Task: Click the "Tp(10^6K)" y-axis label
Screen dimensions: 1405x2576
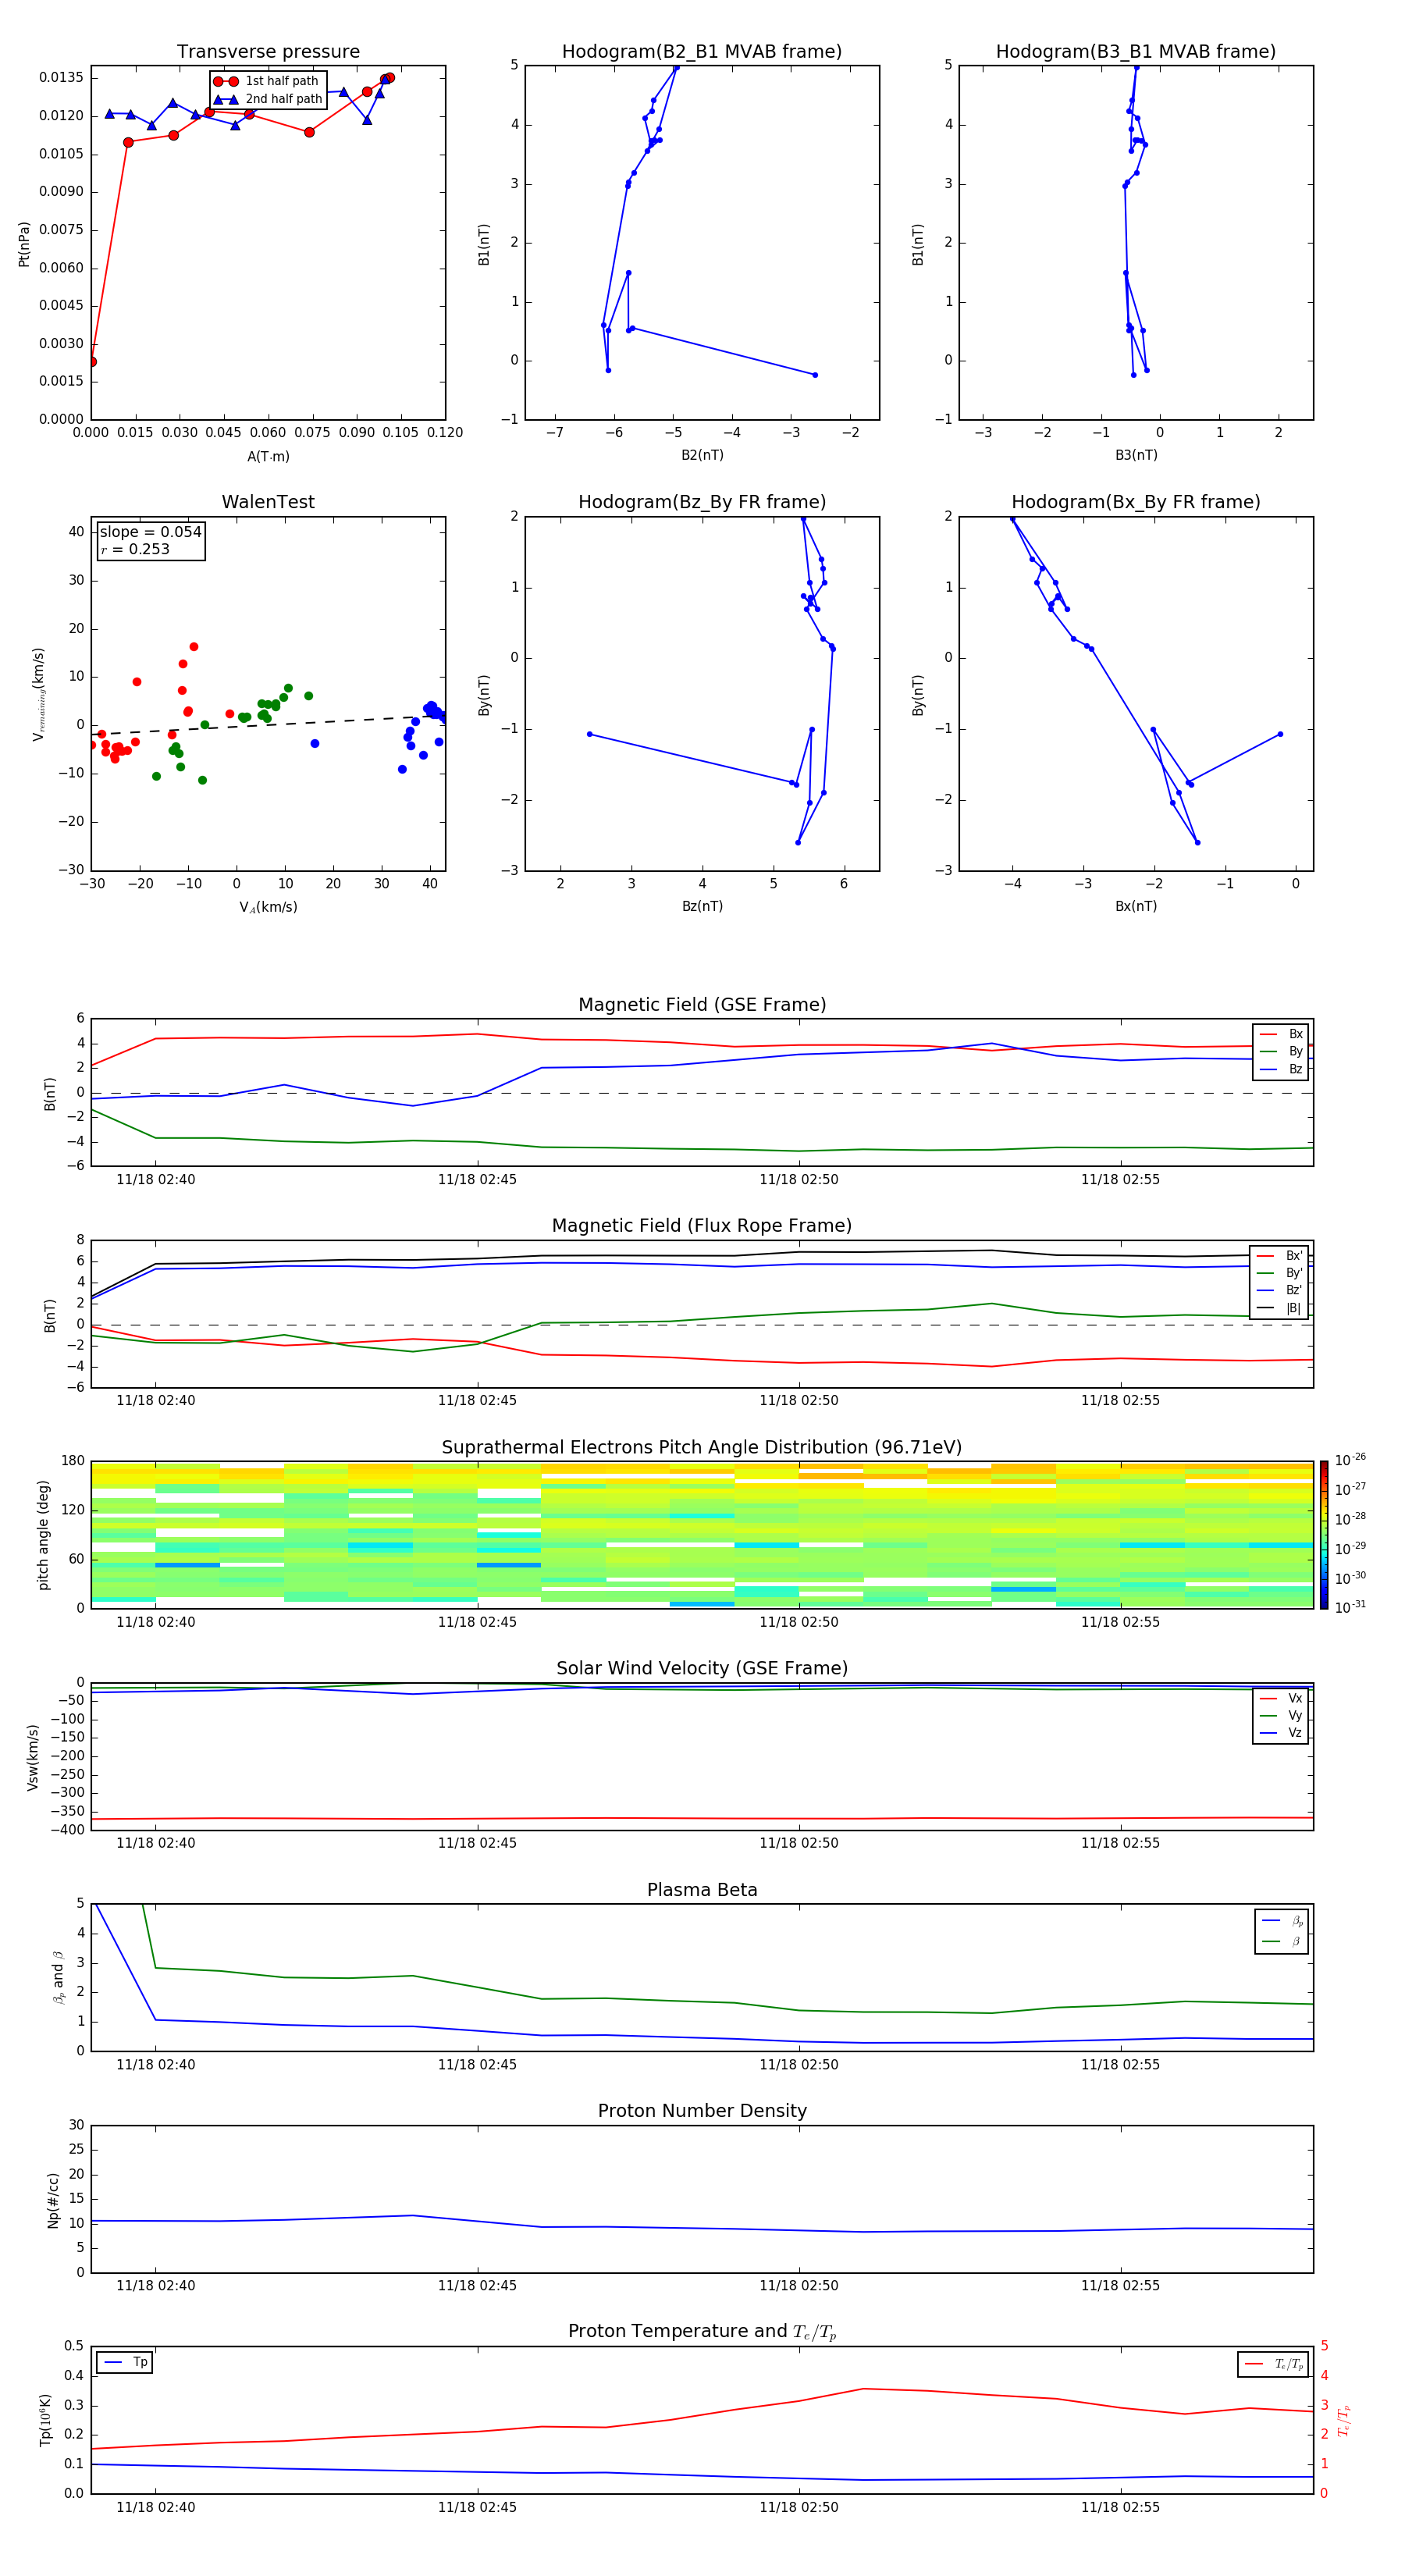Action: pos(45,2421)
